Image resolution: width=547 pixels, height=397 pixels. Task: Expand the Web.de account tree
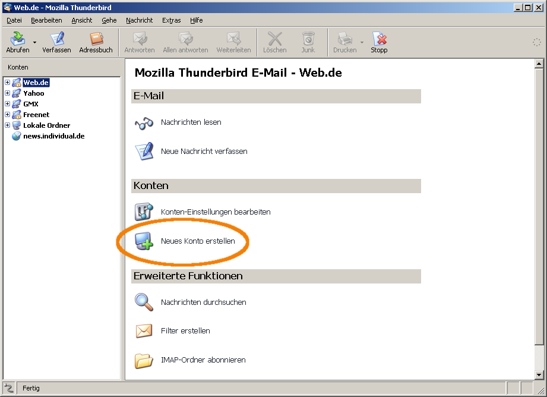click(7, 83)
